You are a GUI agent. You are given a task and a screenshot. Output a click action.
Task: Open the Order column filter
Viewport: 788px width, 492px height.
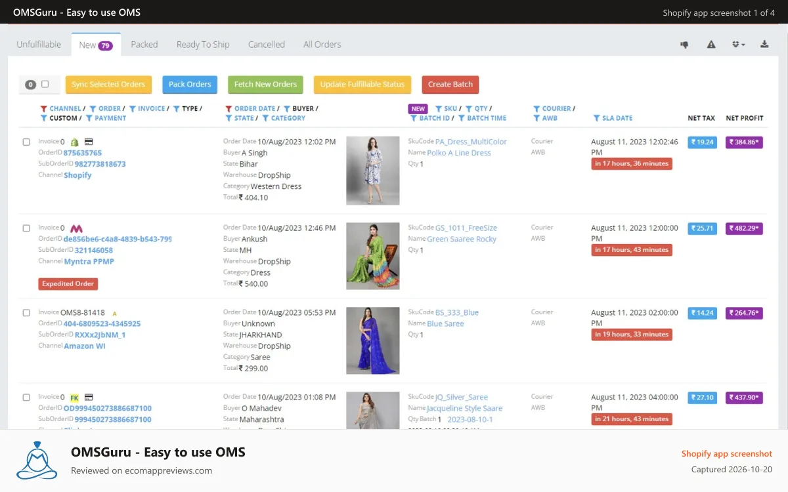105,108
